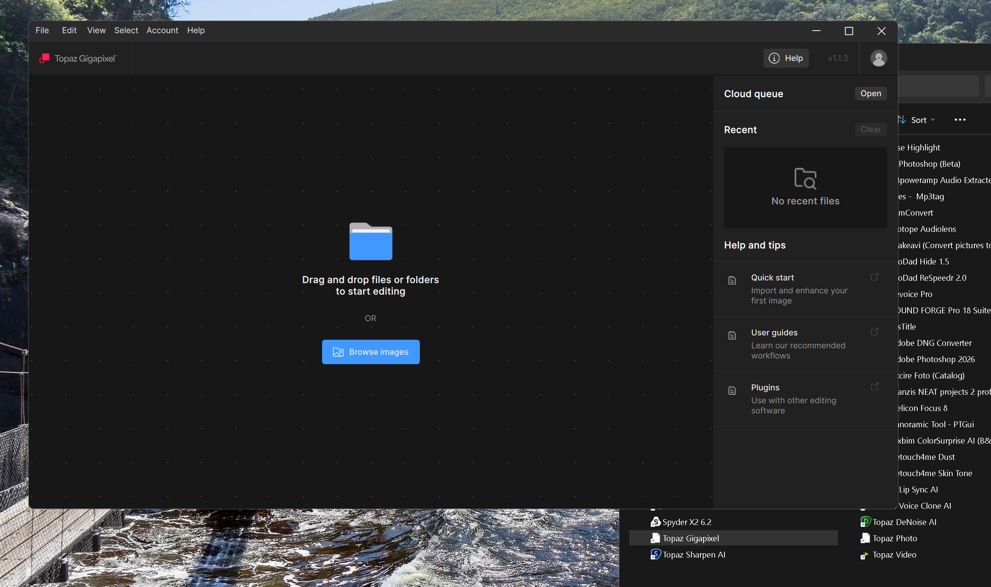Click the Help button with info icon
The height and width of the screenshot is (587, 991).
click(x=786, y=58)
